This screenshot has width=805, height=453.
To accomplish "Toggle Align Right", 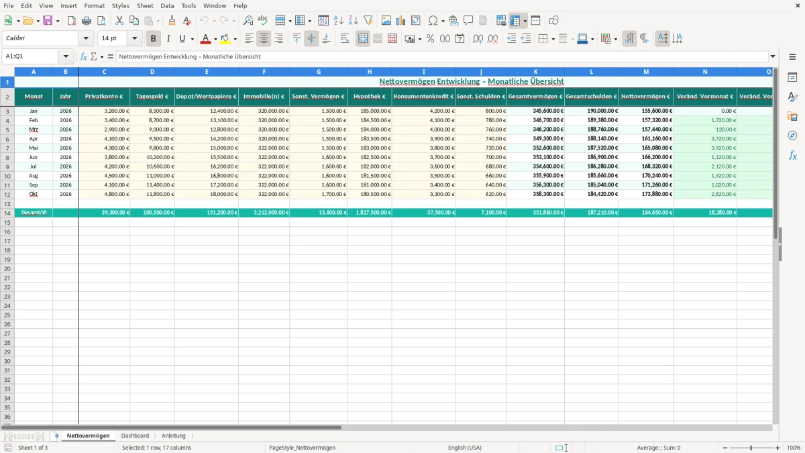I will point(278,39).
